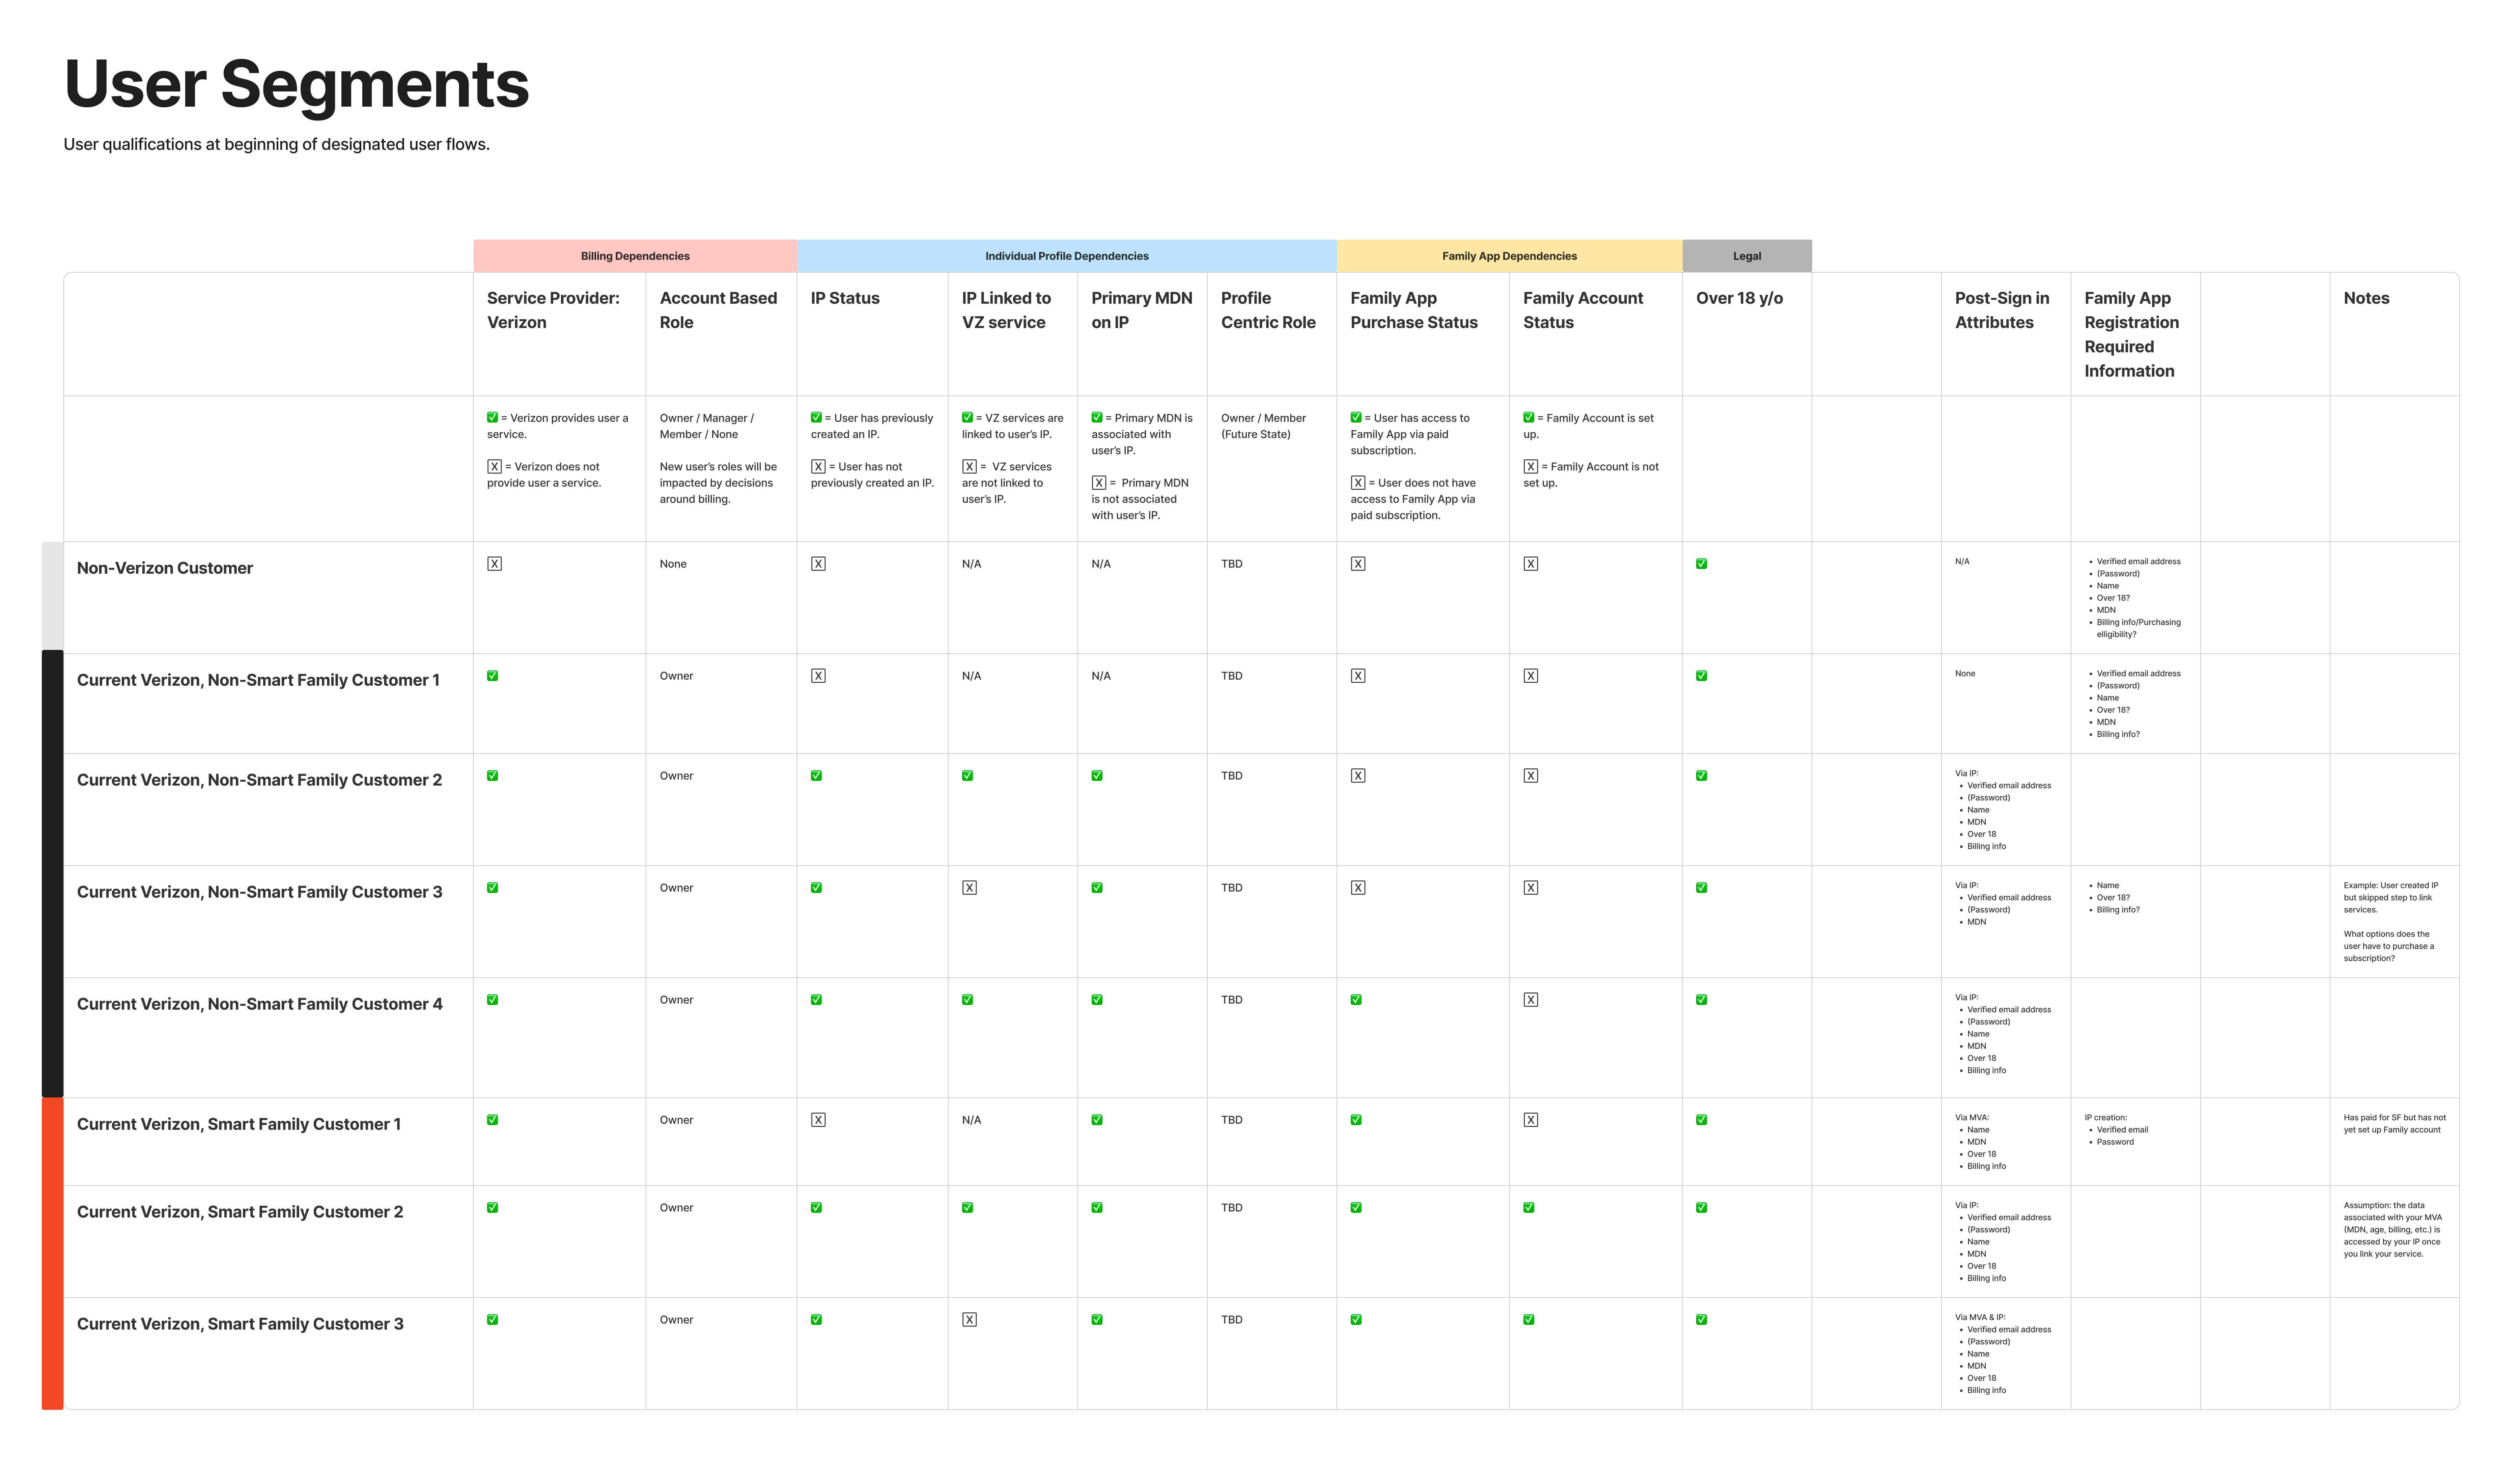Image resolution: width=2520 pixels, height=1476 pixels.
Task: Select the 'IP Status' column header
Action: click(845, 298)
